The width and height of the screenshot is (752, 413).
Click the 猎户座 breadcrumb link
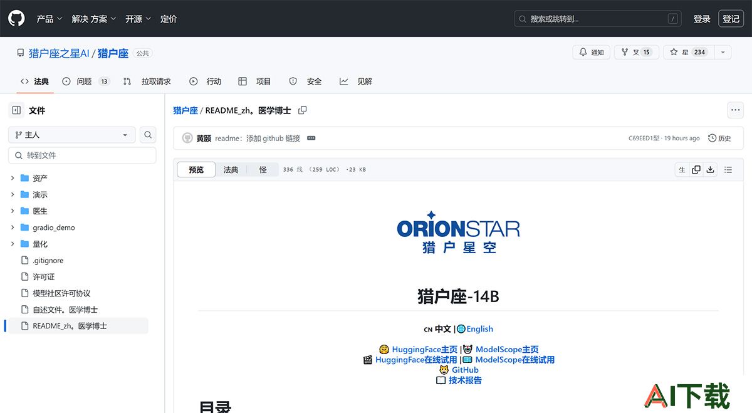(185, 110)
